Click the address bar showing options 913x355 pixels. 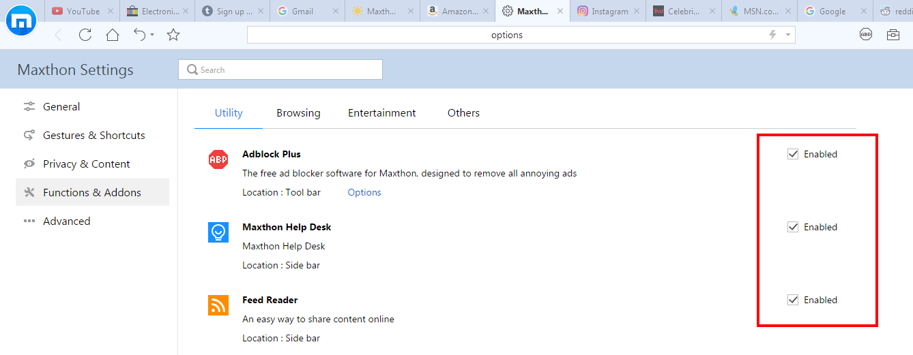pyautogui.click(x=507, y=35)
